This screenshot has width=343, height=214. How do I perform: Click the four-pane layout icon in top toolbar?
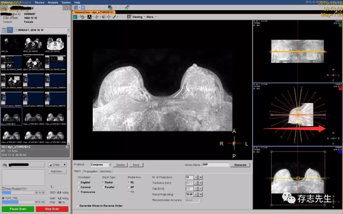click(76, 7)
